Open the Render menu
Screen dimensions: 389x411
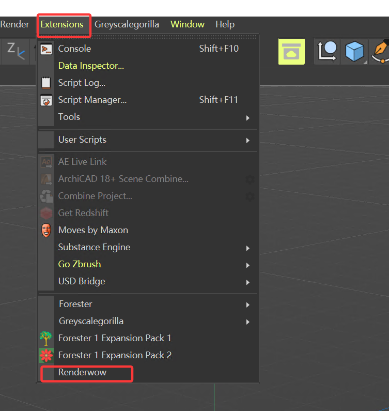point(14,24)
